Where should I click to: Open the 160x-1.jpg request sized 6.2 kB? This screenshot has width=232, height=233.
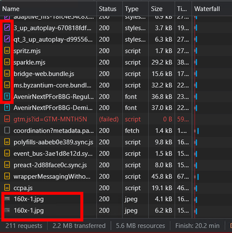(x=29, y=210)
